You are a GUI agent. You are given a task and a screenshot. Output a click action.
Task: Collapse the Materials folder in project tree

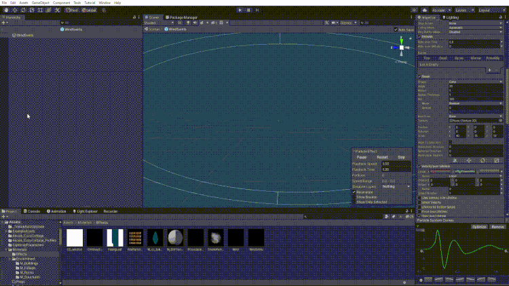pos(6,249)
